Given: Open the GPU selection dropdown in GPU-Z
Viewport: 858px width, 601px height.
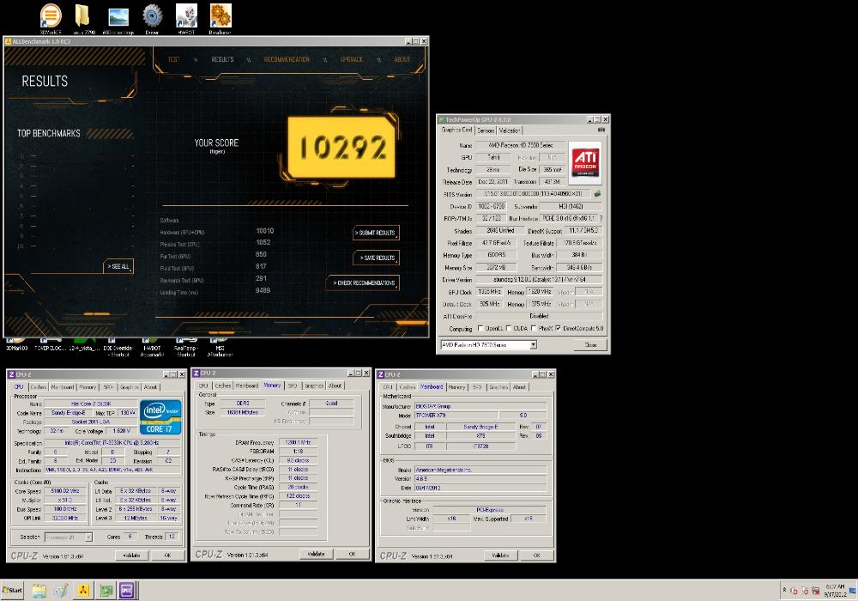Looking at the screenshot, I should point(533,345).
